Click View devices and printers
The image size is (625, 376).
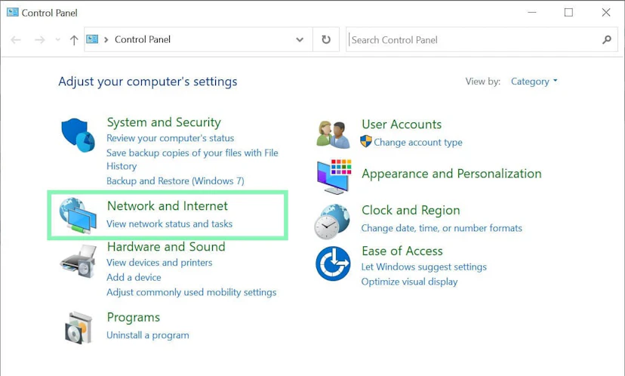pyautogui.click(x=159, y=262)
